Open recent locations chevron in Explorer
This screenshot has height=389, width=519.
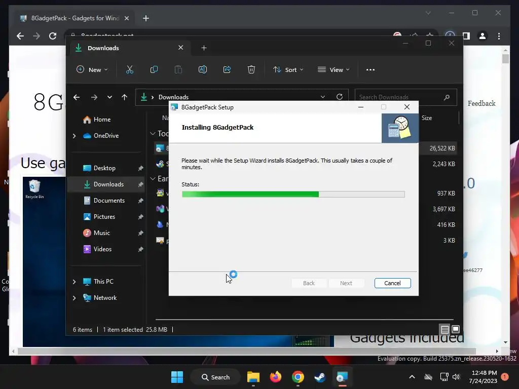click(x=109, y=97)
